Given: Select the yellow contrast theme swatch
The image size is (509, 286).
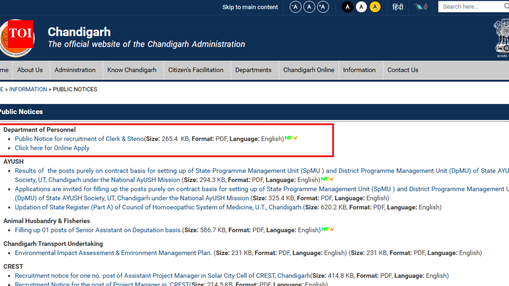Looking at the screenshot, I should 375,7.
